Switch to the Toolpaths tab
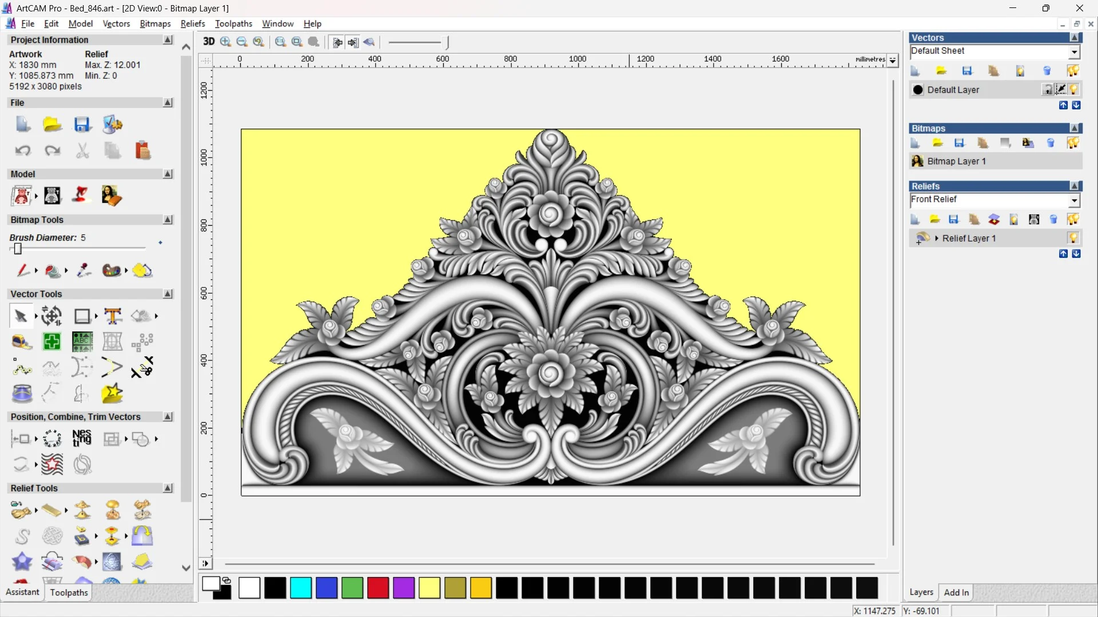Screen dimensions: 1098x617 [x=68, y=592]
